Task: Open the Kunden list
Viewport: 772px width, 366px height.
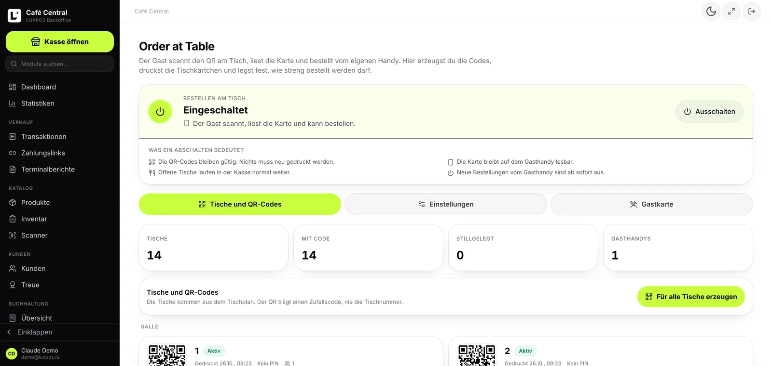Action: [60, 269]
